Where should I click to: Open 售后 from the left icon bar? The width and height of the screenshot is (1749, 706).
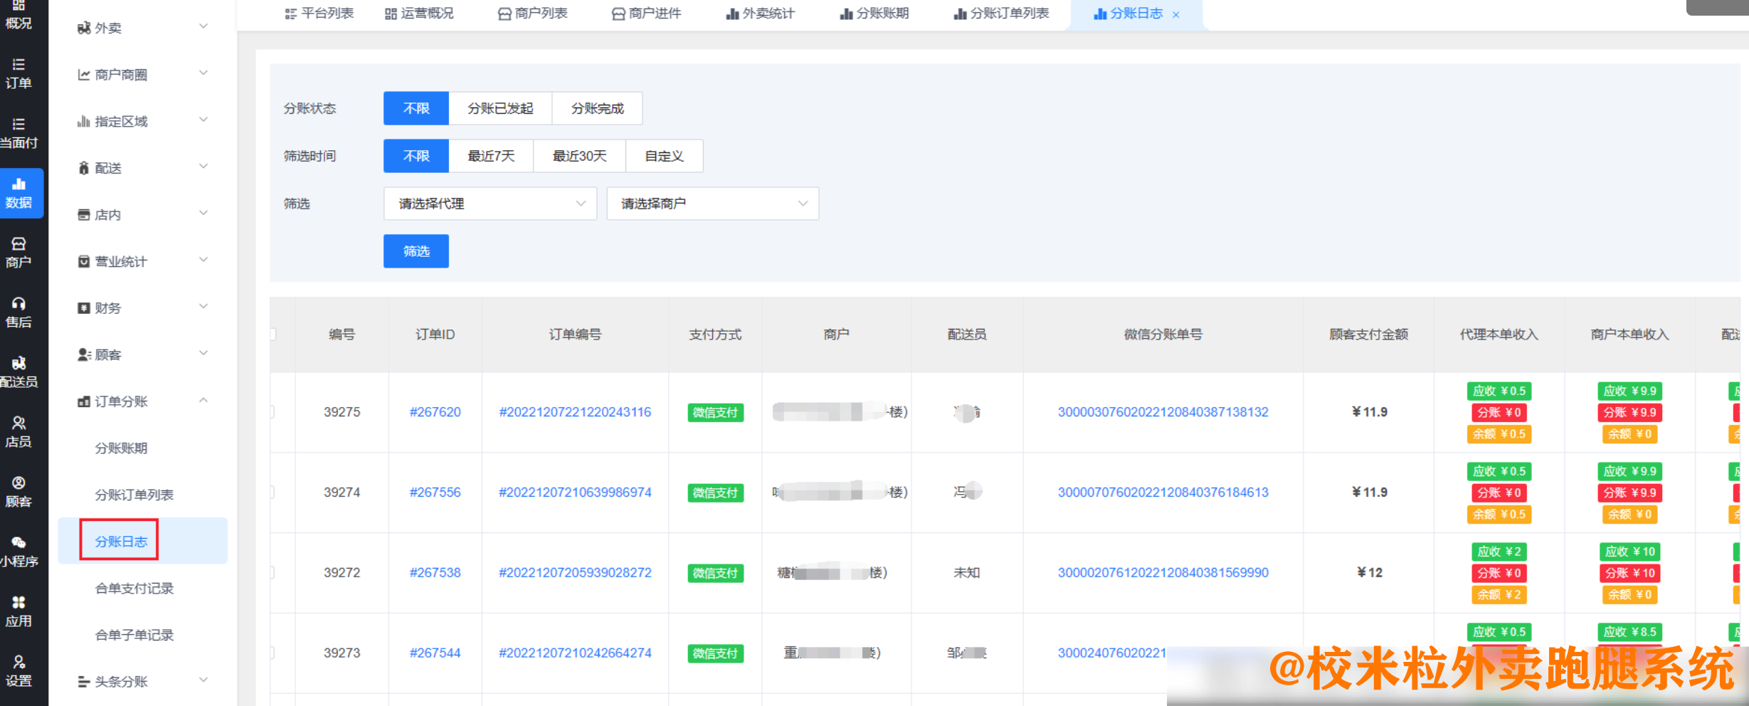(x=21, y=313)
